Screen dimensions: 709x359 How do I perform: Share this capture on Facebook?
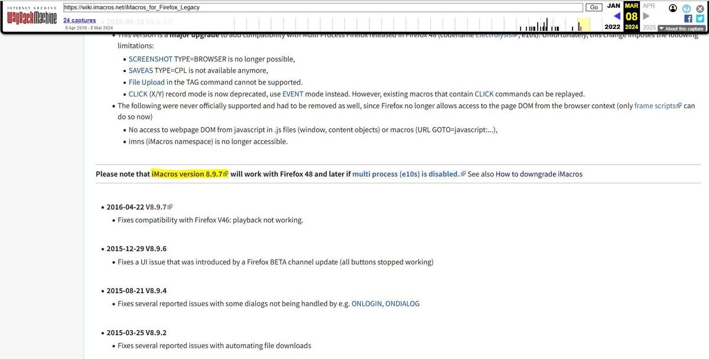point(689,18)
